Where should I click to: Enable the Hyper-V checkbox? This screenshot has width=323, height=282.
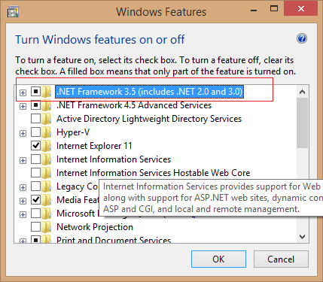pos(35,132)
